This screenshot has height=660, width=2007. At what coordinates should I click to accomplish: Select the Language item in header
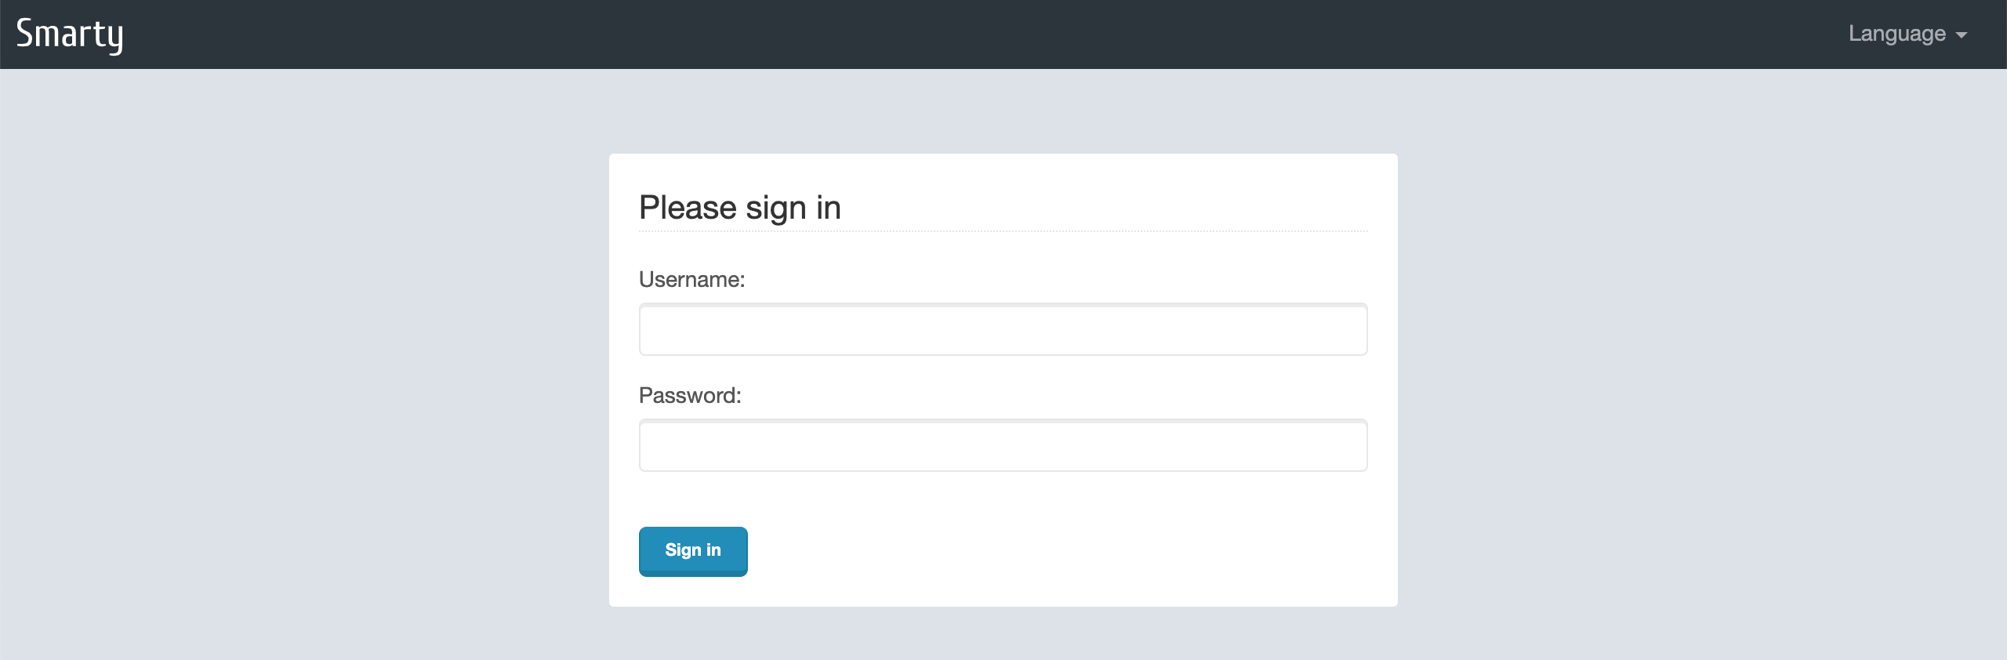click(x=1907, y=34)
